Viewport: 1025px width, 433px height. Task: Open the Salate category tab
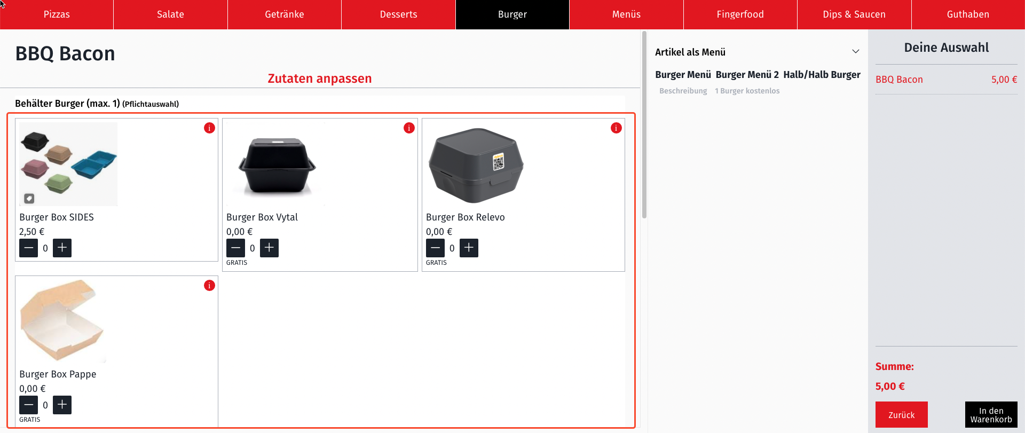point(170,14)
